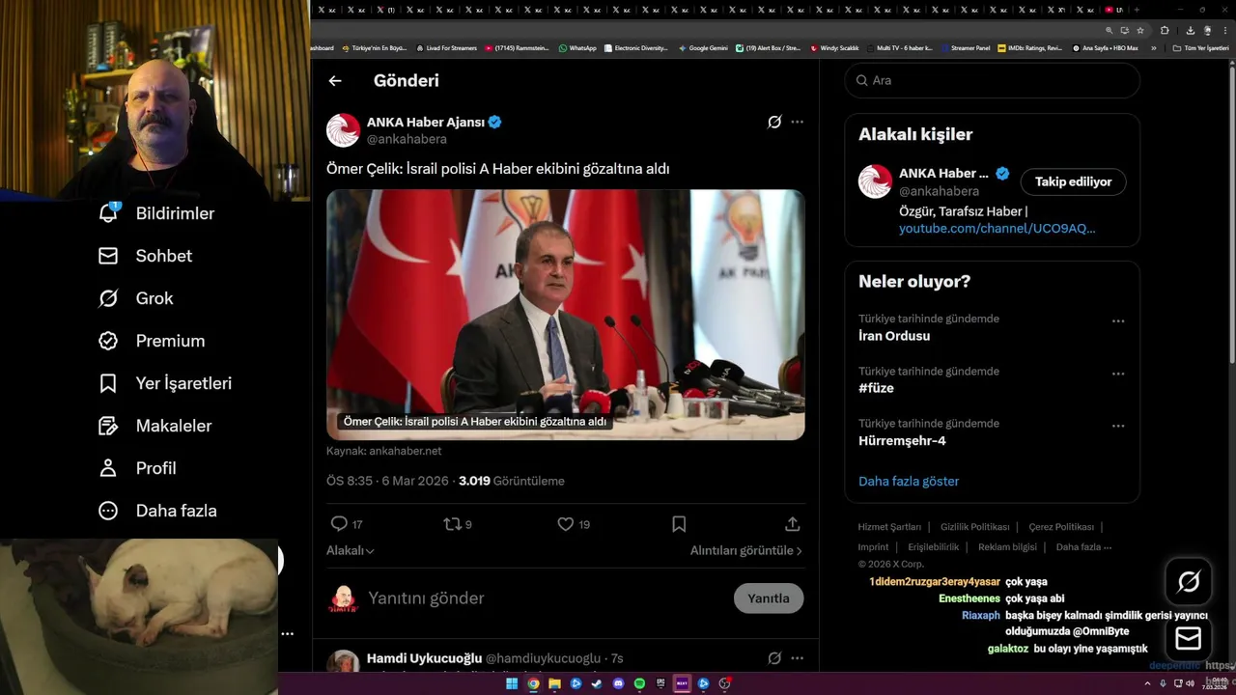Viewport: 1236px width, 695px height.
Task: Open Çerez Politikası footer link
Action: (x=1061, y=527)
